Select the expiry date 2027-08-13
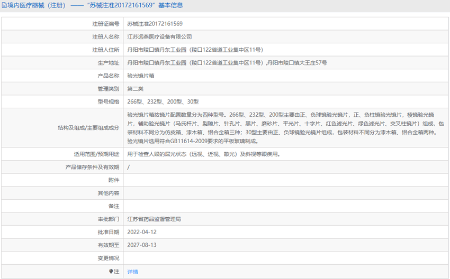 click(x=142, y=245)
